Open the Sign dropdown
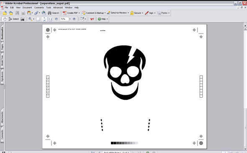The height and width of the screenshot is (153, 247). coord(155,13)
